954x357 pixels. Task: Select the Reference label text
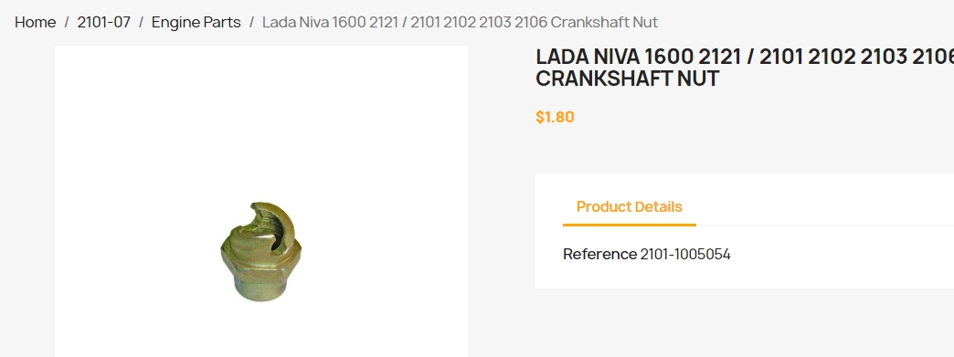(599, 254)
